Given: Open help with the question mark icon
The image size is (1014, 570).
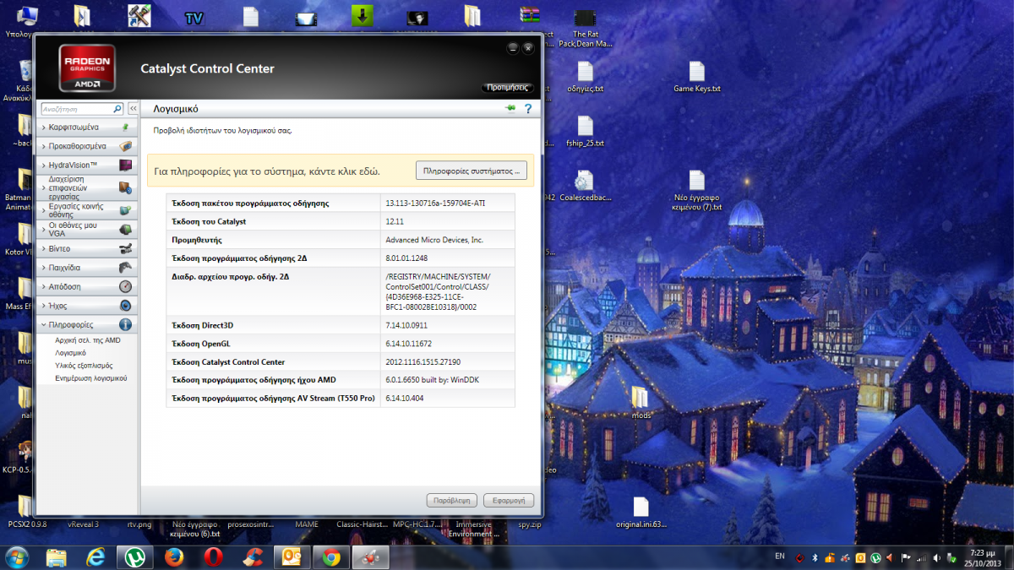Looking at the screenshot, I should (x=527, y=109).
